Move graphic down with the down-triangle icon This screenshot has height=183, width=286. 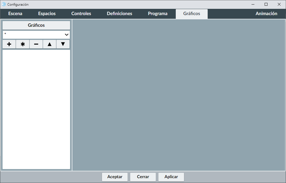63,44
